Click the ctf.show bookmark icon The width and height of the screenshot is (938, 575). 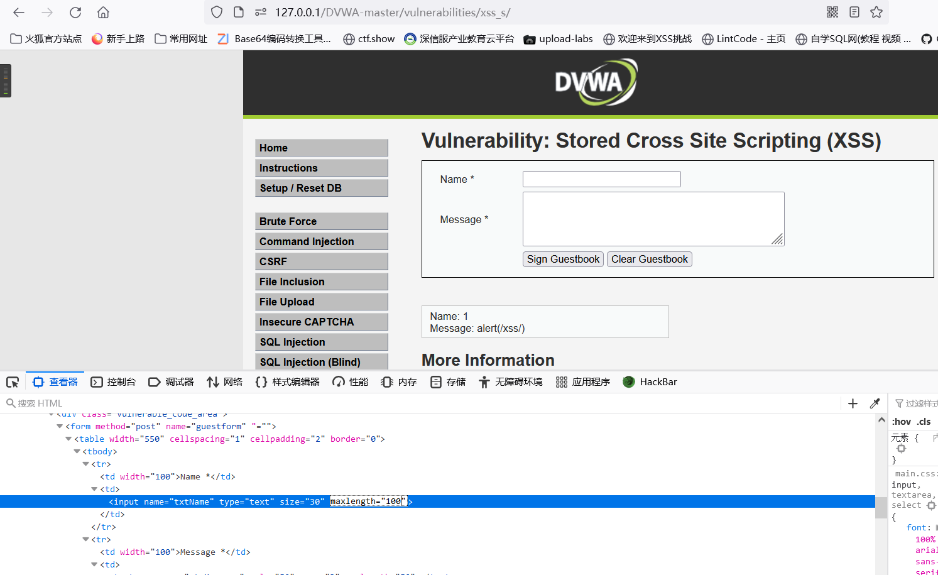pos(349,38)
